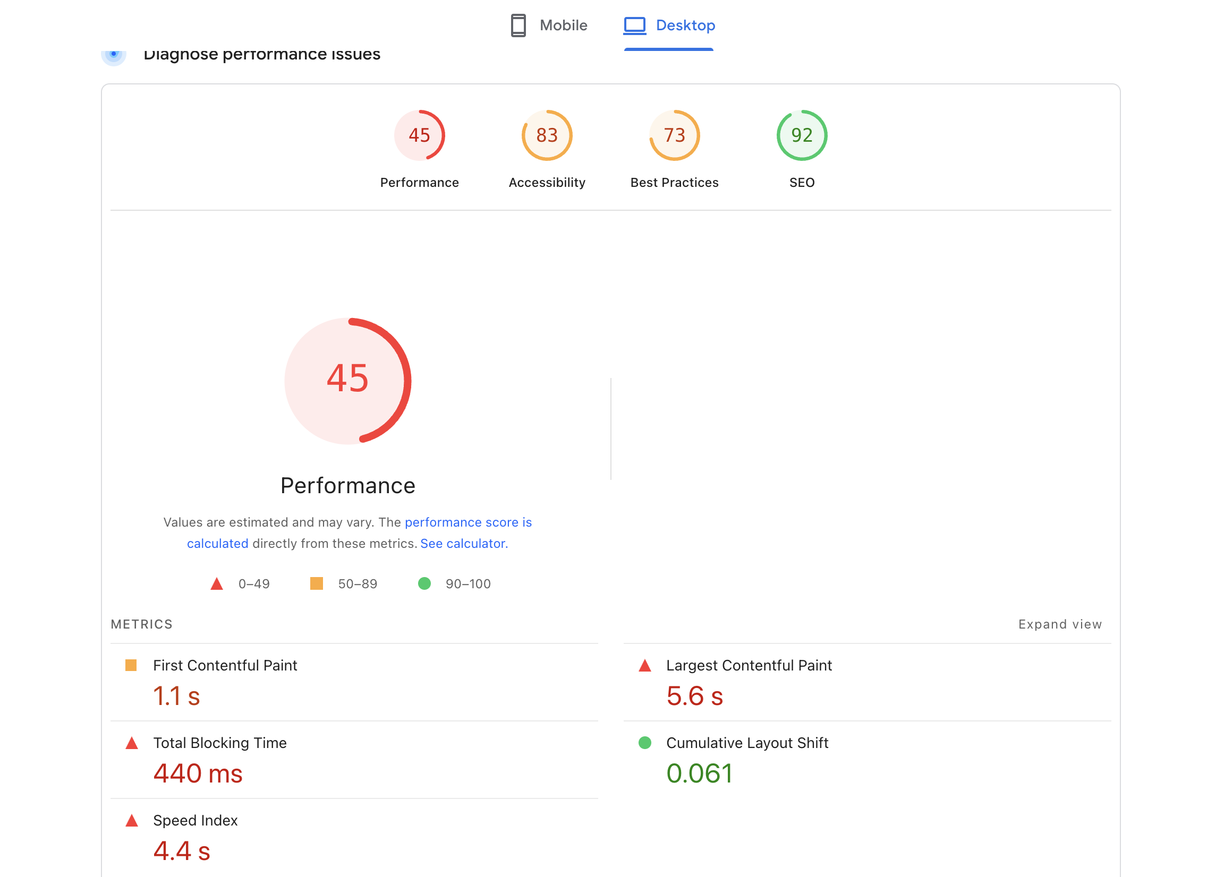Image resolution: width=1224 pixels, height=877 pixels.
Task: Click the blue Diagnose performance issues icon
Action: tap(113, 56)
